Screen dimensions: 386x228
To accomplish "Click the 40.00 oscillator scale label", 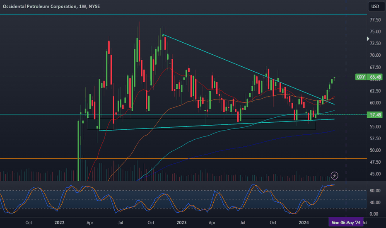I will coord(375,203).
